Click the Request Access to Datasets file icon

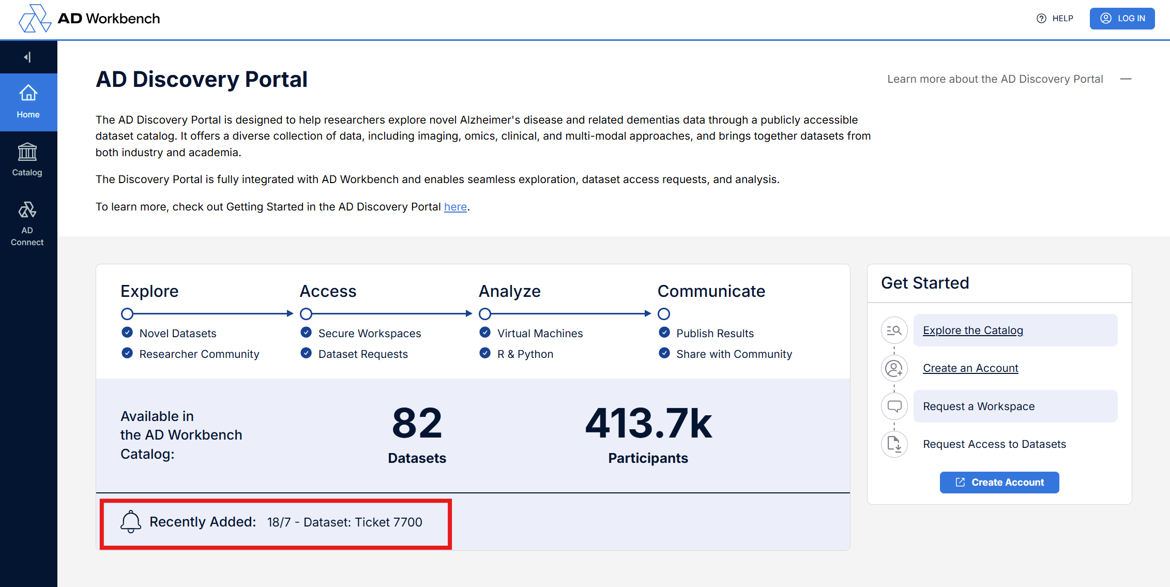pyautogui.click(x=894, y=444)
